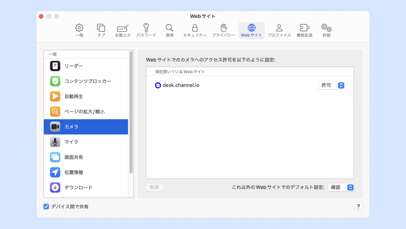The width and height of the screenshot is (406, 229).
Task: Select the セキュリティ lock icon
Action: (x=195, y=28)
